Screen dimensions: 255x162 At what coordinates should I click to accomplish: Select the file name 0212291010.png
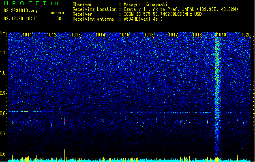pyautogui.click(x=21, y=11)
